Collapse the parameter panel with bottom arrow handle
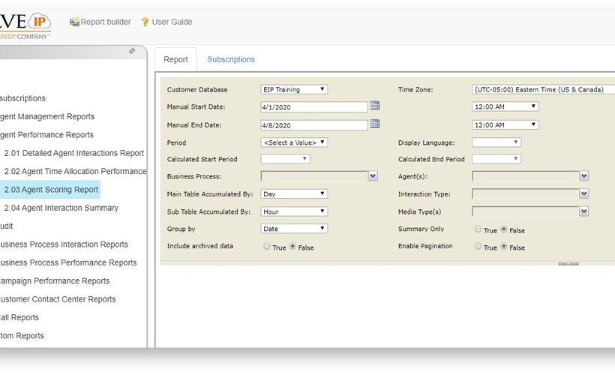The width and height of the screenshot is (615, 375). click(568, 263)
